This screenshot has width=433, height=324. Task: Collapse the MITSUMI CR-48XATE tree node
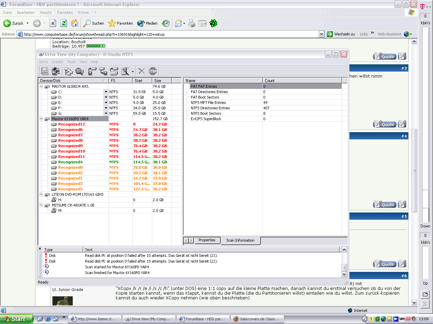(41, 205)
